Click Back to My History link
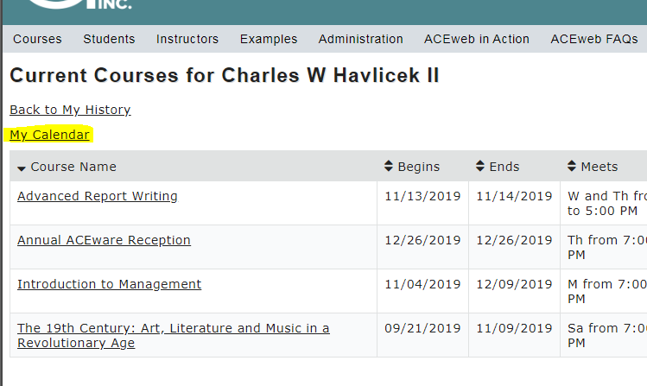 pyautogui.click(x=70, y=110)
